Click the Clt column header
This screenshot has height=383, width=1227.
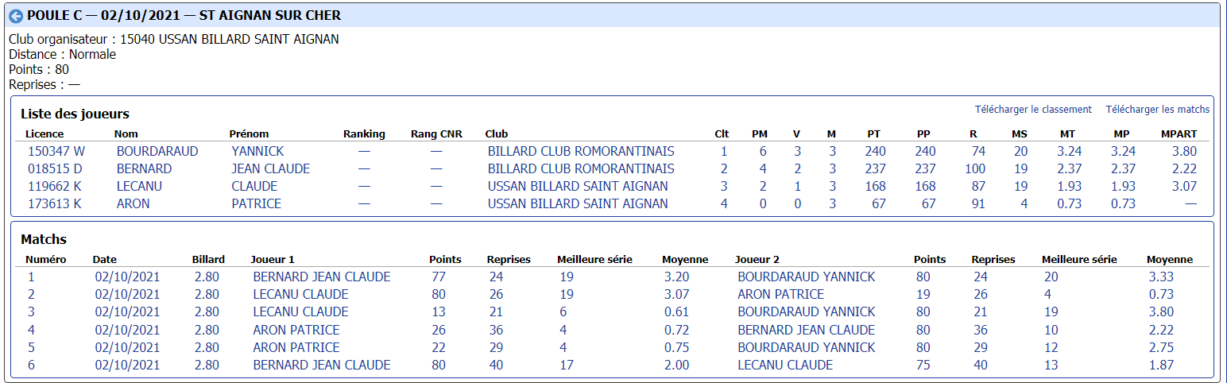[722, 133]
